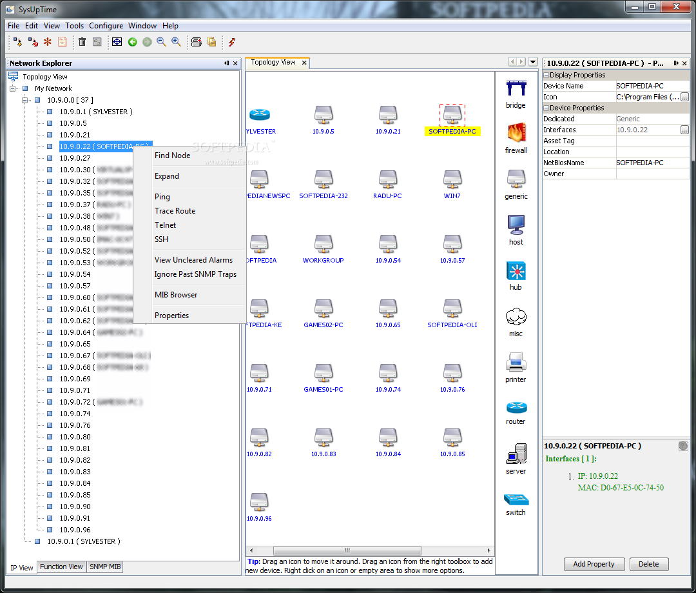Click the yellow copy documents toolbar icon
This screenshot has height=593, width=696.
click(x=212, y=42)
